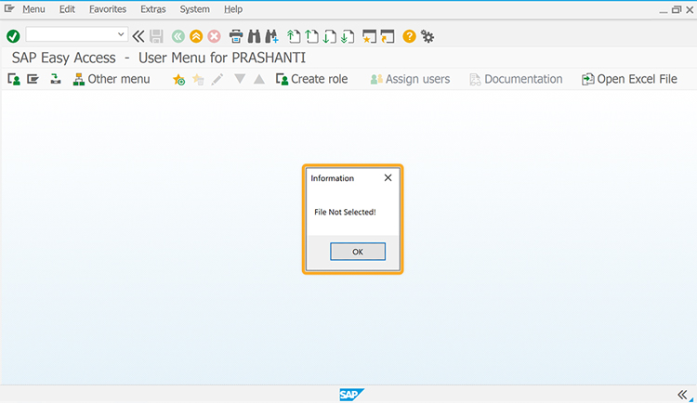Open the Menu menu
This screenshot has height=403, width=697.
33,9
